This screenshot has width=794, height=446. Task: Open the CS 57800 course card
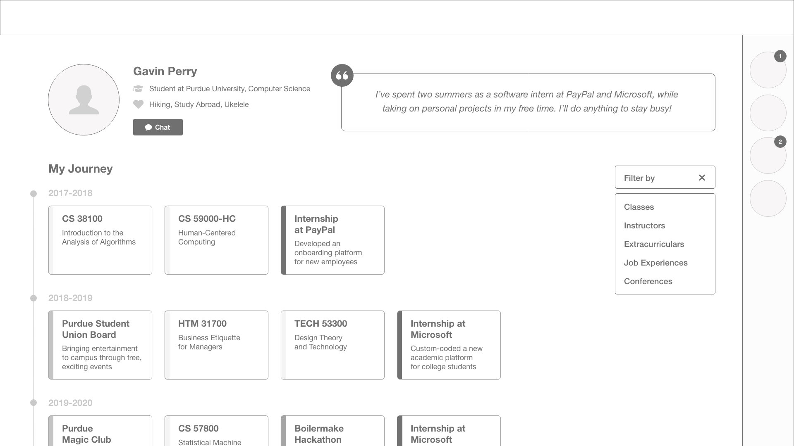click(x=216, y=431)
